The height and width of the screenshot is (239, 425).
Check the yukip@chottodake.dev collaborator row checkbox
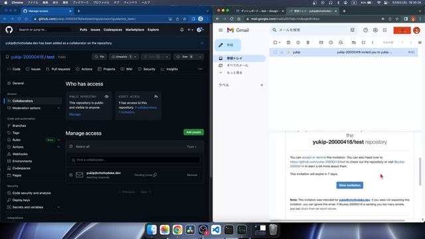tap(71, 175)
